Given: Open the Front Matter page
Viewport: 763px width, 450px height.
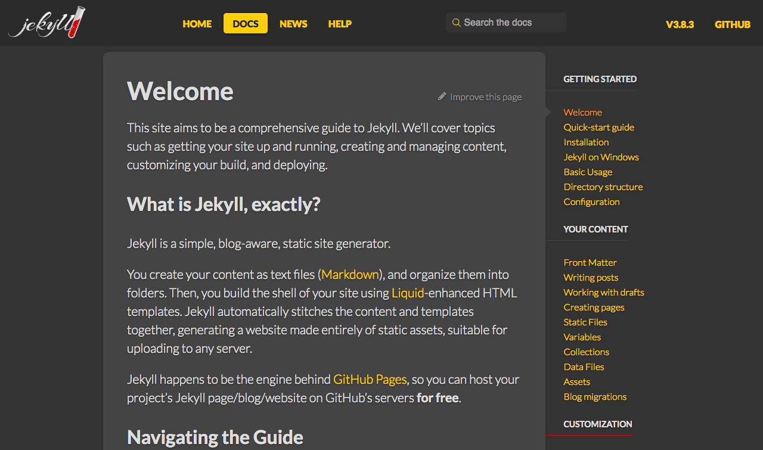Looking at the screenshot, I should (x=590, y=262).
